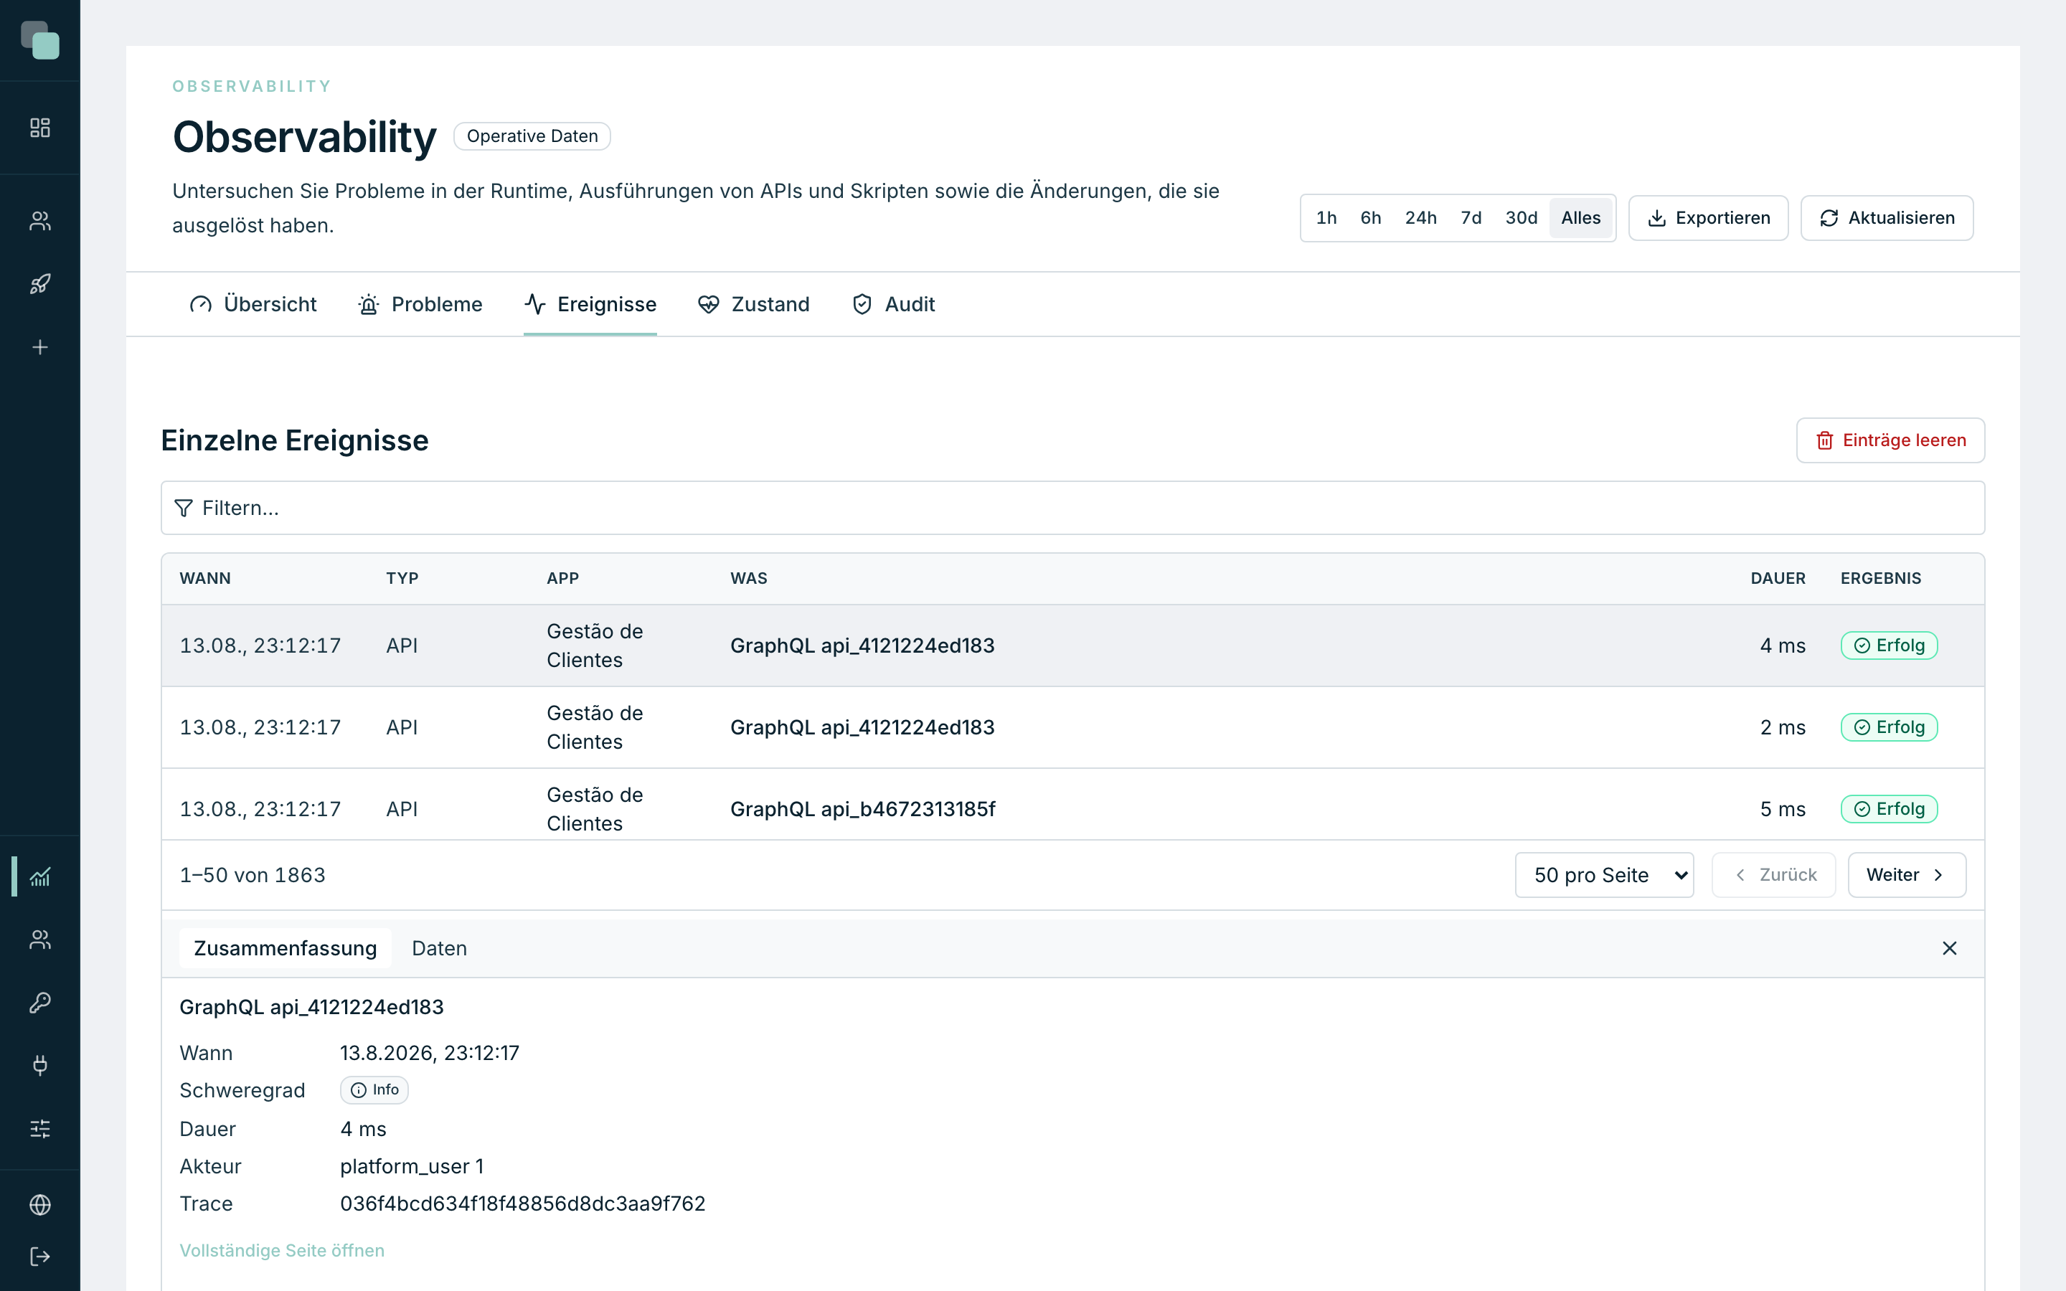The width and height of the screenshot is (2066, 1291).
Task: Select the 6h time range
Action: [1370, 218]
